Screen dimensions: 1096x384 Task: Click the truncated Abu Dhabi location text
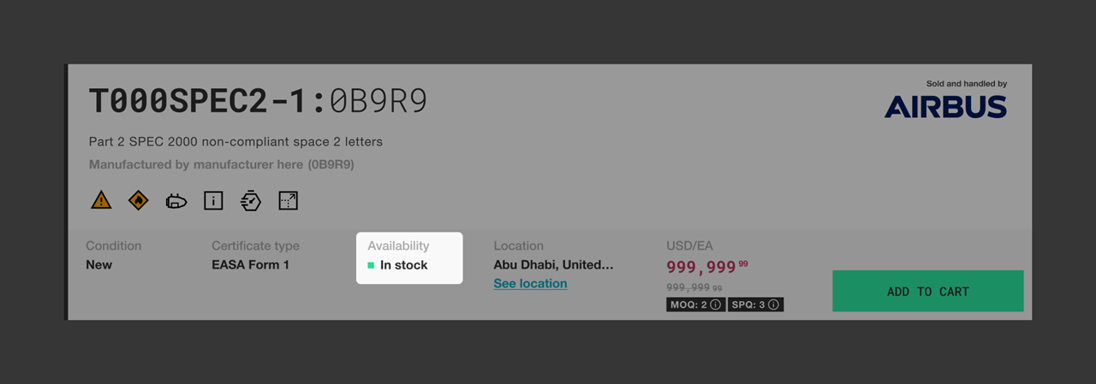[x=554, y=264]
